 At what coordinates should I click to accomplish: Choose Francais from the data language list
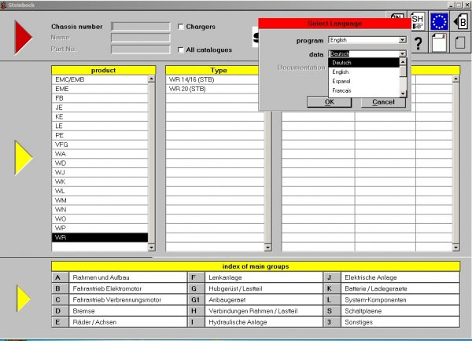(x=364, y=90)
